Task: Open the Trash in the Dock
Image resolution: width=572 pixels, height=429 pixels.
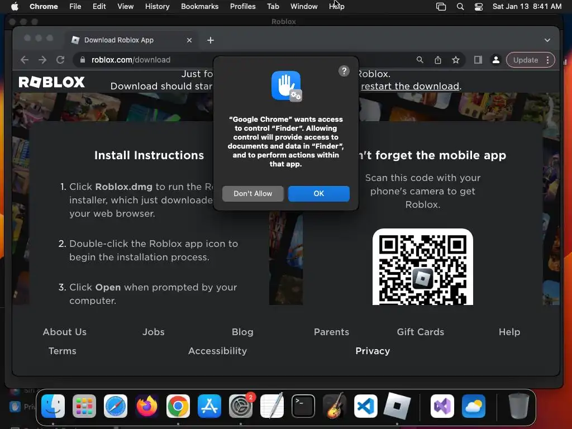Action: point(518,406)
